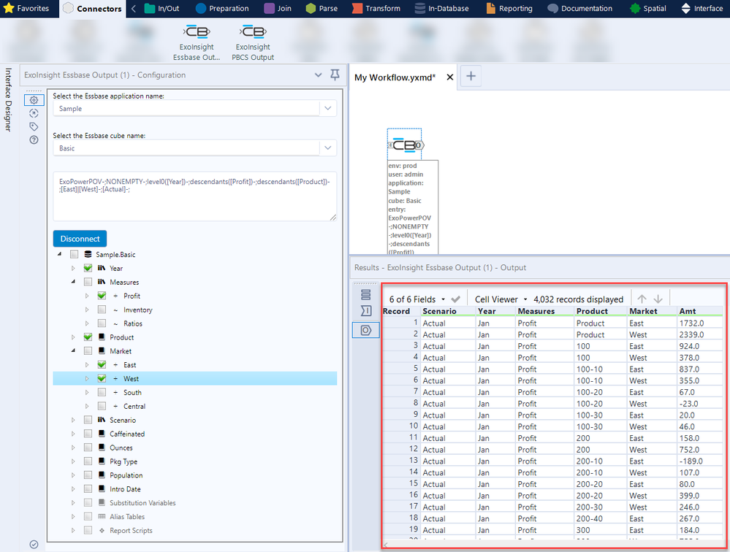Select the West member tree row

click(x=194, y=378)
